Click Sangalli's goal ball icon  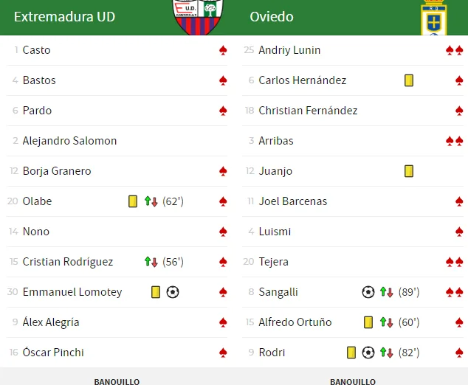click(x=368, y=292)
